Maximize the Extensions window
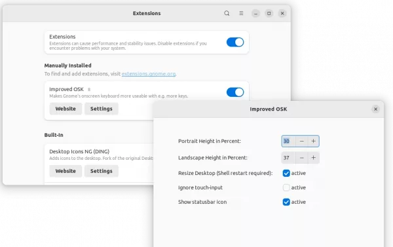Image resolution: width=393 pixels, height=247 pixels. (x=269, y=14)
